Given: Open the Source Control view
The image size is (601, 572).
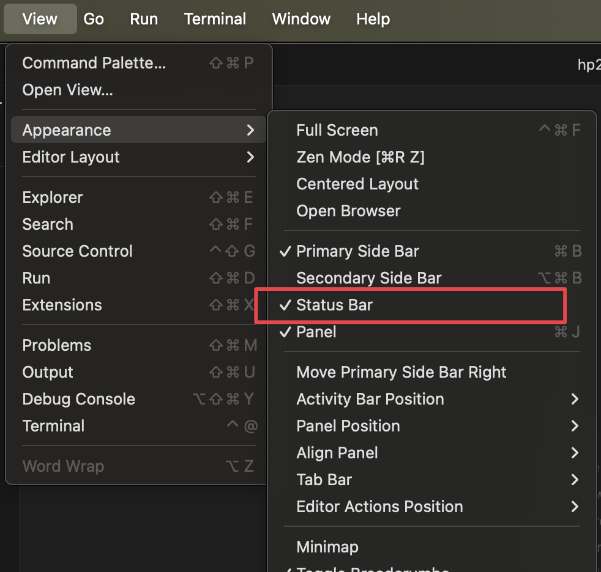Looking at the screenshot, I should (77, 251).
